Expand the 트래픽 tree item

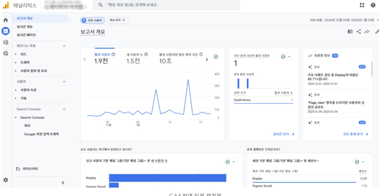(x=16, y=62)
